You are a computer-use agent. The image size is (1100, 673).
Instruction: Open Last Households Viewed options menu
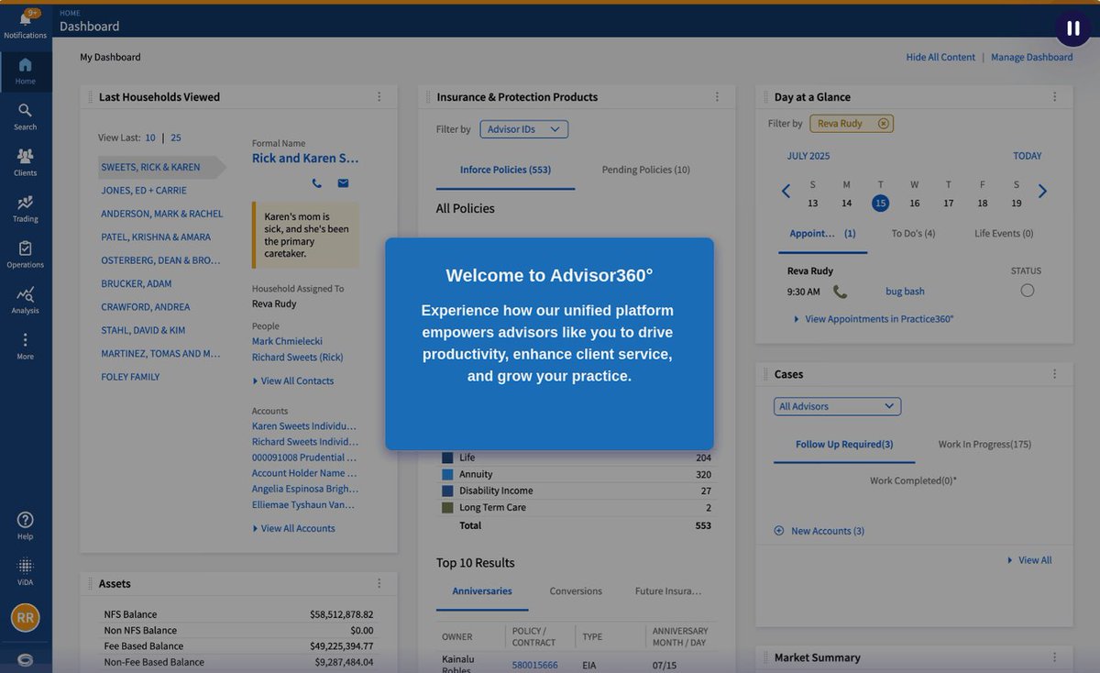pyautogui.click(x=379, y=96)
